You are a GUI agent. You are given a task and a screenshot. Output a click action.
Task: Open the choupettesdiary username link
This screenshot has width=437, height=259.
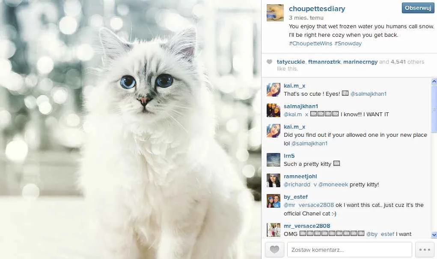[317, 9]
